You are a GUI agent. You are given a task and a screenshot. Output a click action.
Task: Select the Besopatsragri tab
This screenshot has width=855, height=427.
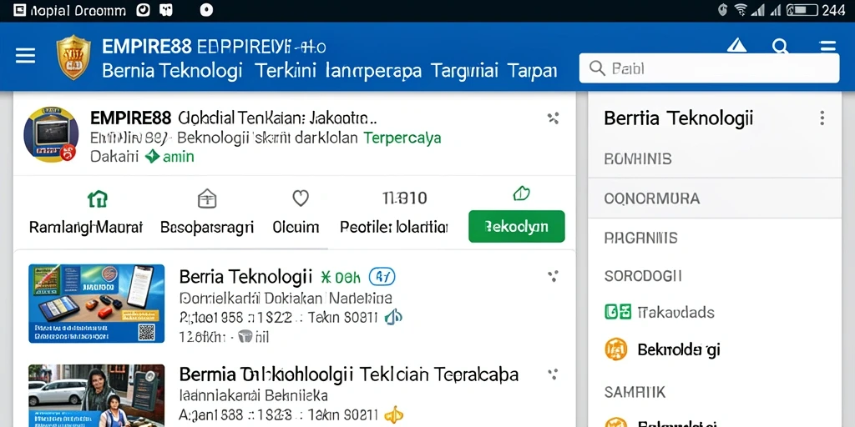tap(207, 227)
